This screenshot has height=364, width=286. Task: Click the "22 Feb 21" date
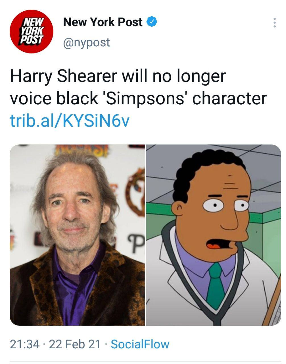[75, 344]
